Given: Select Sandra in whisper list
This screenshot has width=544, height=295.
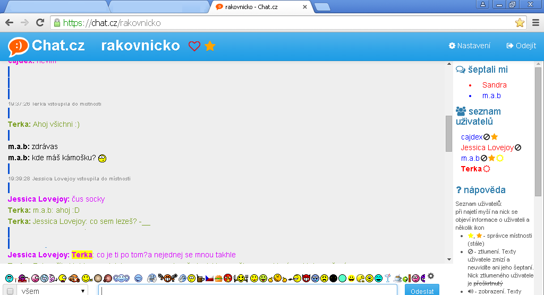Looking at the screenshot, I should tap(494, 85).
